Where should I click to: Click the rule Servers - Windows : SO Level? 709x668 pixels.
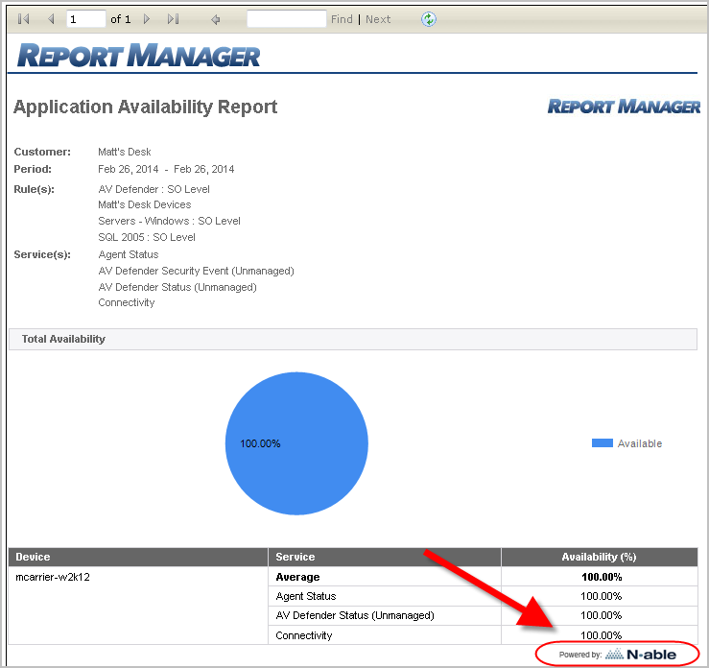(x=169, y=221)
